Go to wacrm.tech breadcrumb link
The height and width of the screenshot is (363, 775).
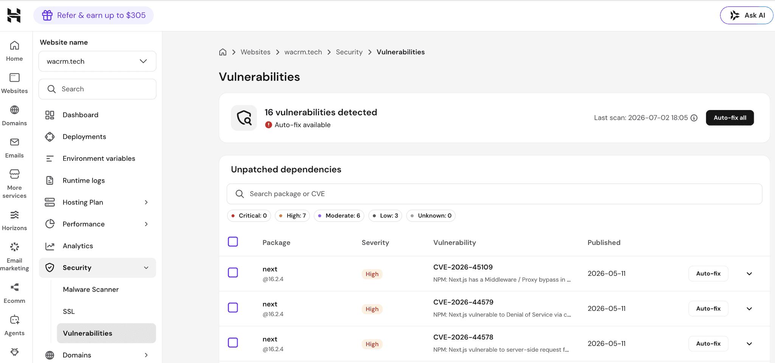point(303,52)
